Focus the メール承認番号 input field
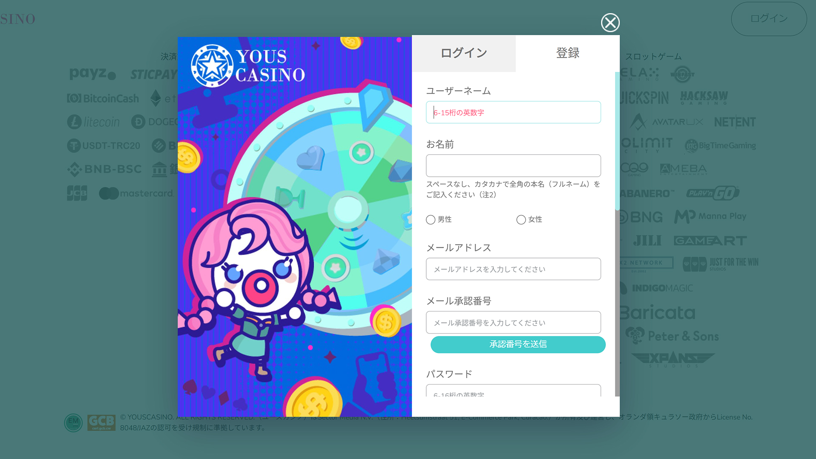 pos(513,323)
